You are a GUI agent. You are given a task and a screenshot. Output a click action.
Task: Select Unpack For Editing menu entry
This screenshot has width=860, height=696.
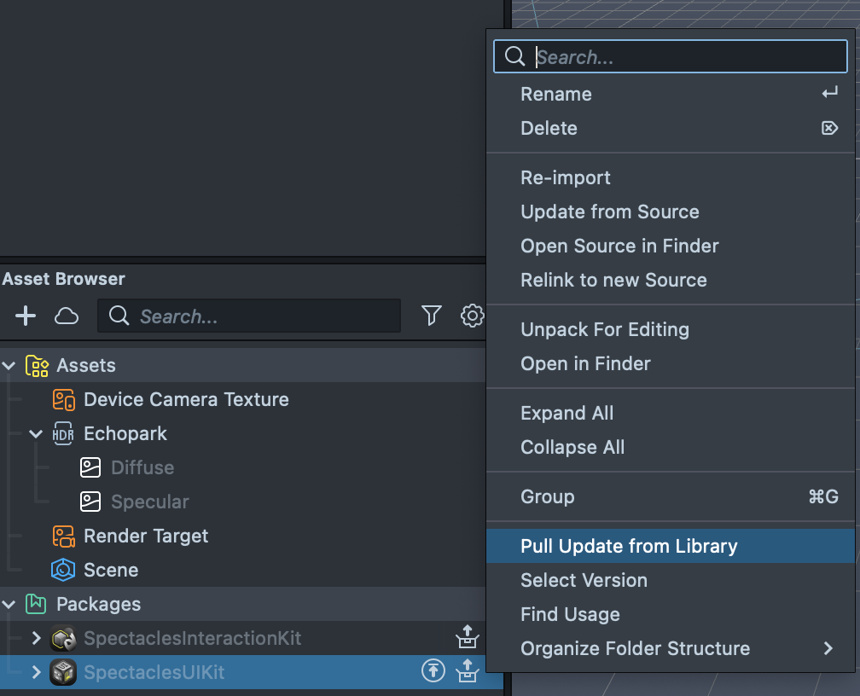(x=604, y=329)
